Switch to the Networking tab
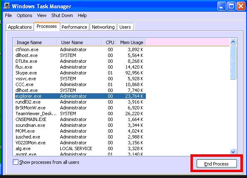This screenshot has height=178, width=247. pos(103,27)
